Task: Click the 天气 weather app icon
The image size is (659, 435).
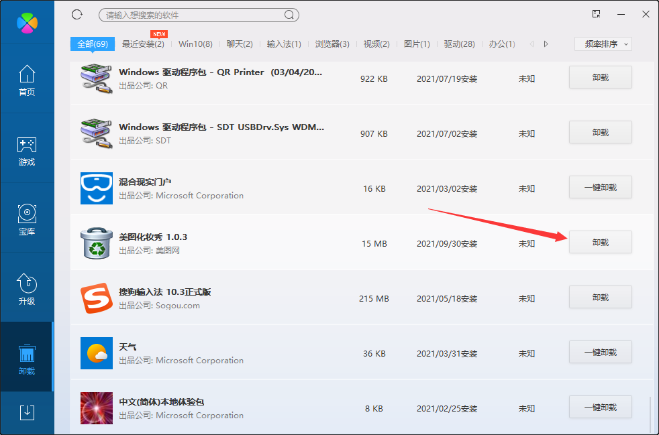Action: 96,353
